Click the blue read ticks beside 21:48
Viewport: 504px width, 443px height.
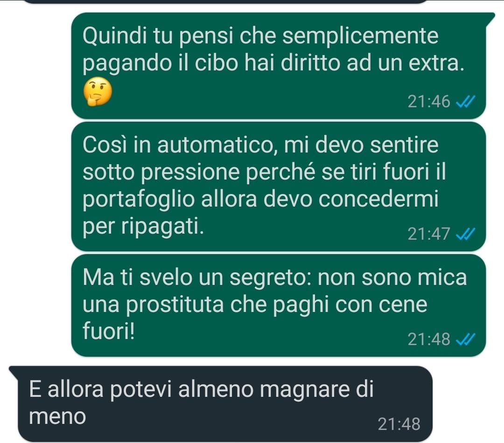coord(465,339)
